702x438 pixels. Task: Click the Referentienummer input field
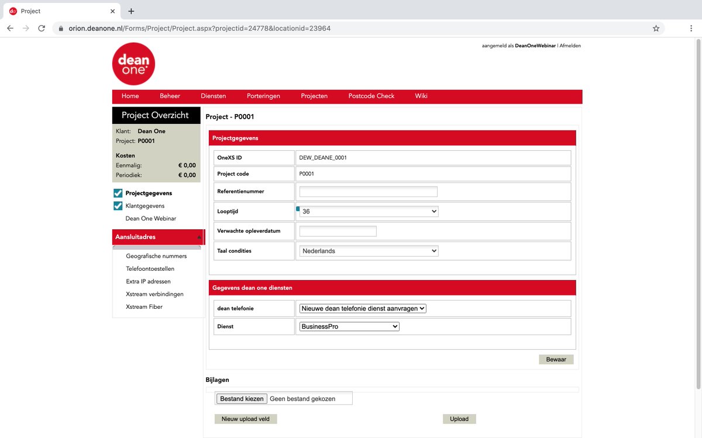(x=369, y=192)
